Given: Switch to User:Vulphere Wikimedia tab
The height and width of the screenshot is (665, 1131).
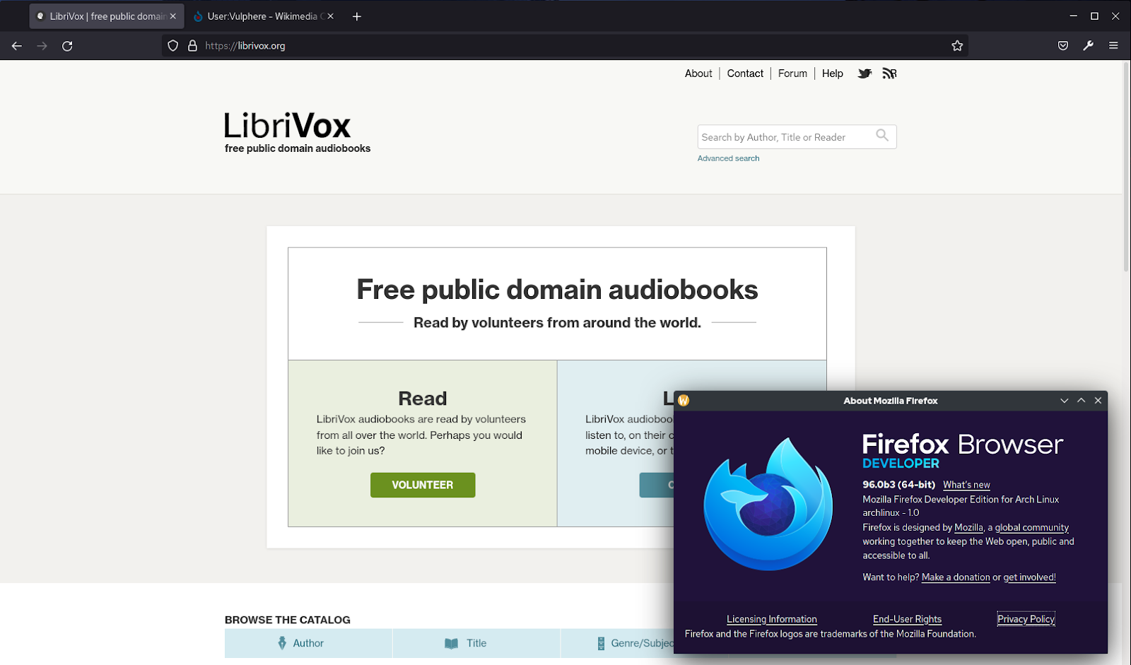Looking at the screenshot, I should [262, 16].
